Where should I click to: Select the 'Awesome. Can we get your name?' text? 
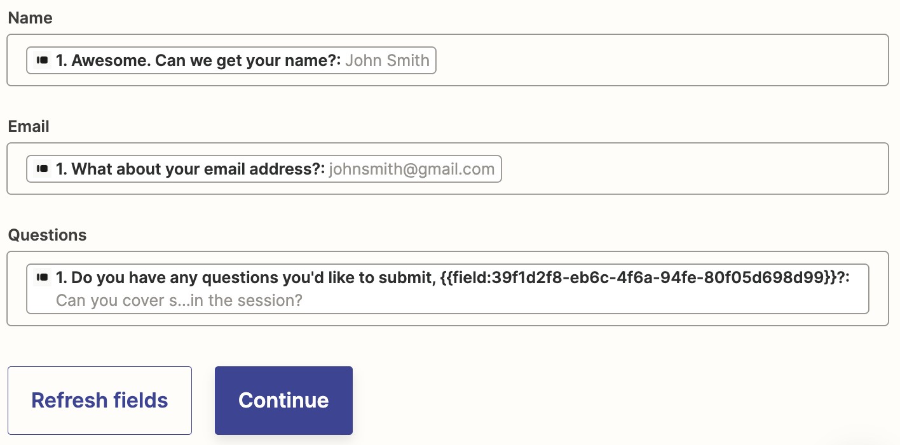207,60
